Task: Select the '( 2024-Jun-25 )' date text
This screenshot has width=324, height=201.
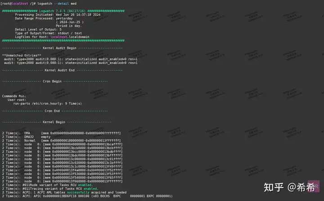Action: click(70, 22)
